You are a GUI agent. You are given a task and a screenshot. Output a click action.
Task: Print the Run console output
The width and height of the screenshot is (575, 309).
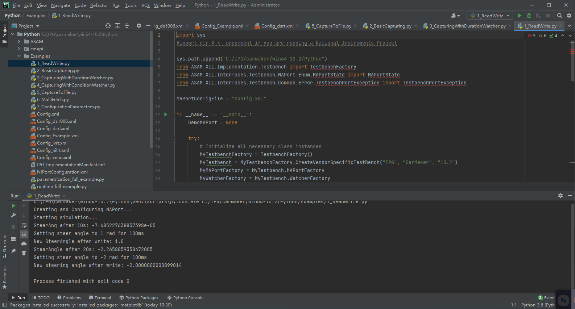click(x=24, y=244)
